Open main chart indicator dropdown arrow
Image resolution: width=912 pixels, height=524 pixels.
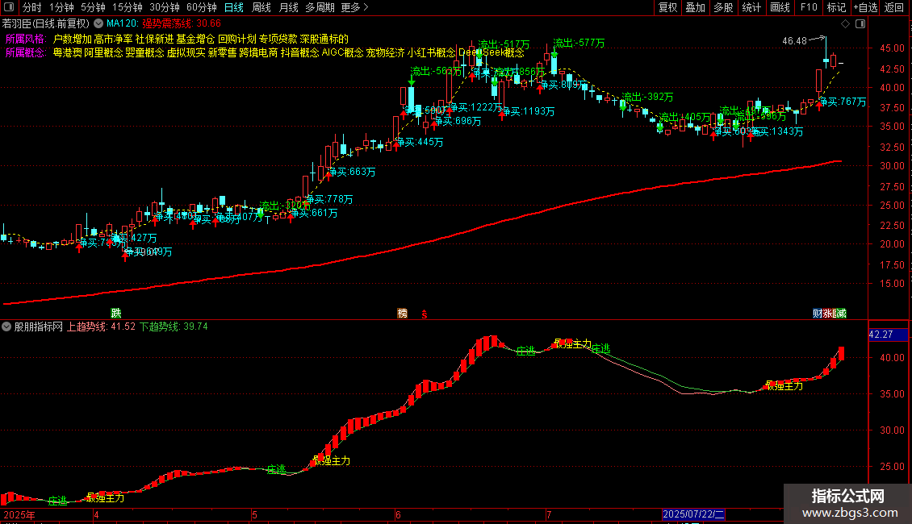[x=98, y=23]
